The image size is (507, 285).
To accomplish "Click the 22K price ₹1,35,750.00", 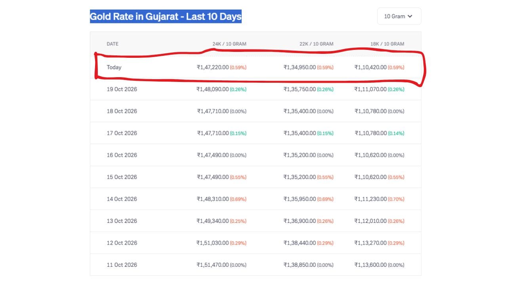I will [x=300, y=89].
